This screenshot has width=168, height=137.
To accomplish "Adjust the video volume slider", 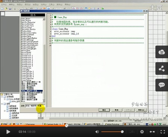I will pos(112,132).
